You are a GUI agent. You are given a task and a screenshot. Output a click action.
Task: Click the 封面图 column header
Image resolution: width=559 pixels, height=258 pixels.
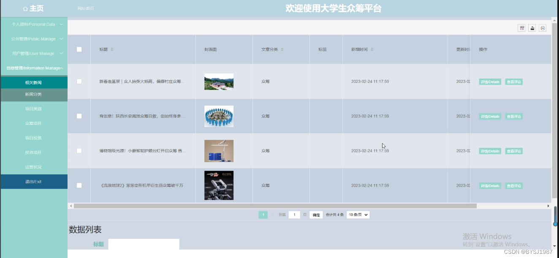click(210, 49)
